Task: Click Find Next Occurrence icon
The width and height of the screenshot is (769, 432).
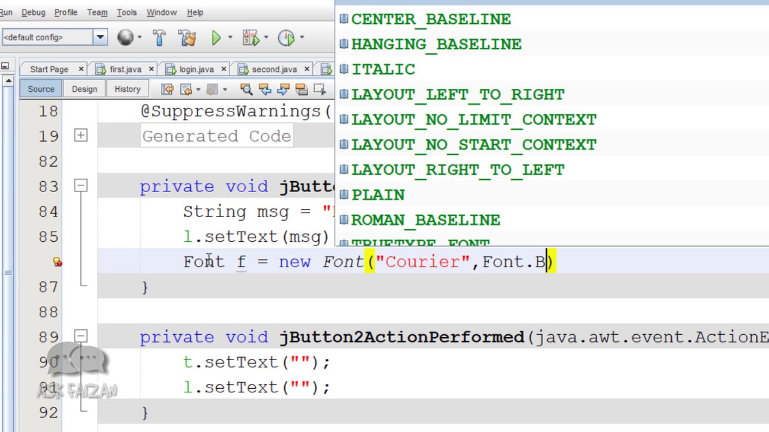Action: coord(283,89)
